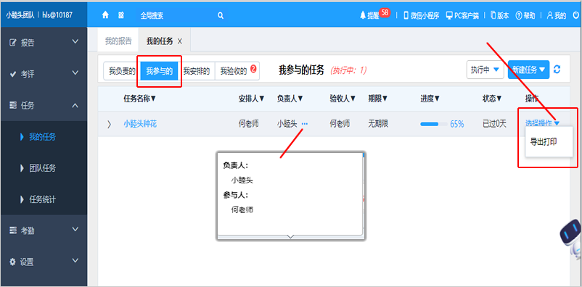Click the 无期限 deadline cell
This screenshot has width=582, height=287.
[x=378, y=124]
